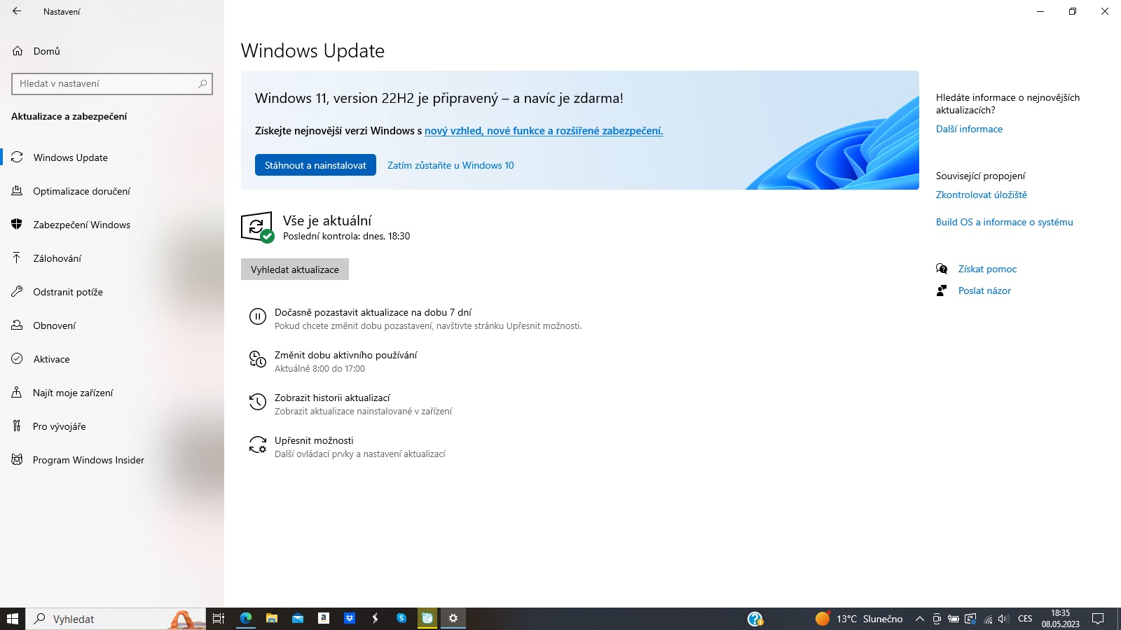Click the Pro vývojáře tools icon
1121x630 pixels.
17,426
